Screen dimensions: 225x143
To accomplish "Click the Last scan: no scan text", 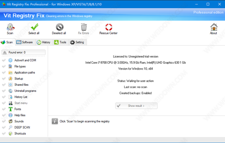I will click(x=135, y=87).
